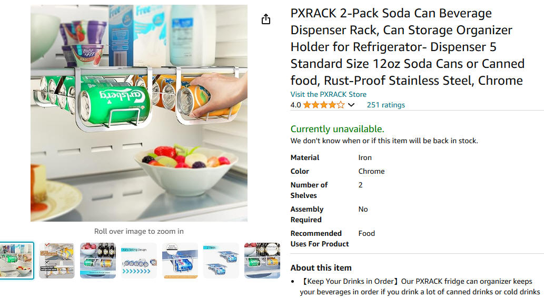The image size is (544, 298).
Task: Select the Auto Rolling Design thumbnail
Action: [x=139, y=261]
